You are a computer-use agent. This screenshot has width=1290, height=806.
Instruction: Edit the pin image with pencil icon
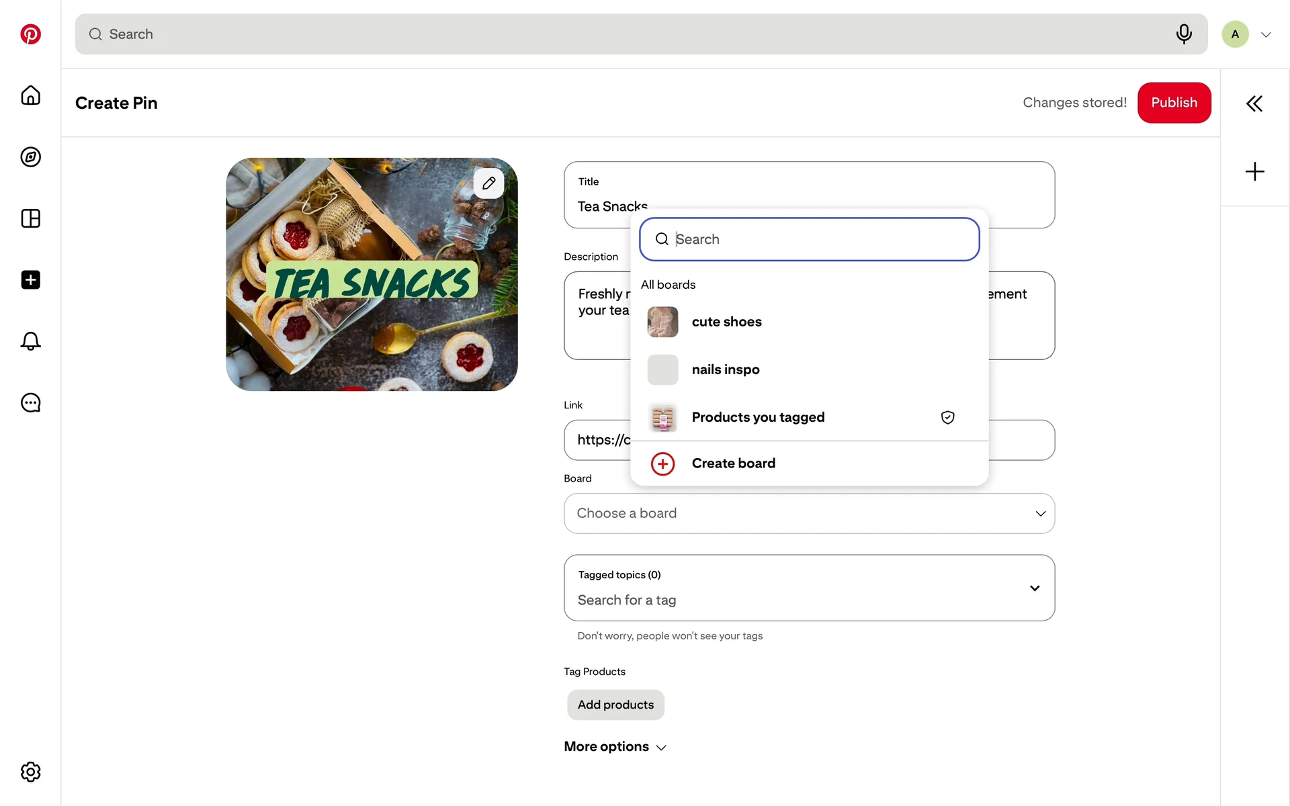point(488,183)
